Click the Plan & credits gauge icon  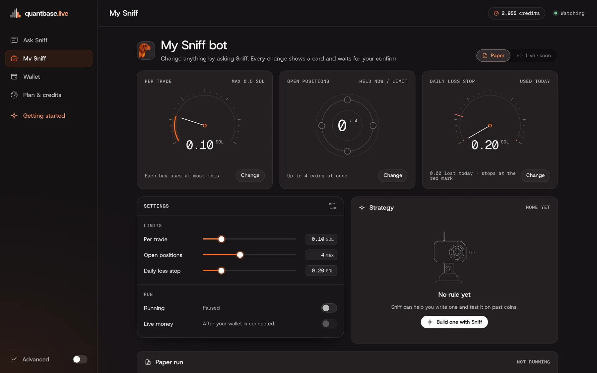tap(14, 95)
